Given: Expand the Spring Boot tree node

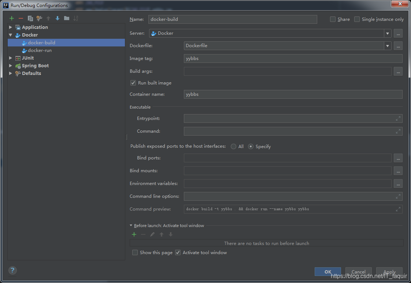Looking at the screenshot, I should point(11,66).
